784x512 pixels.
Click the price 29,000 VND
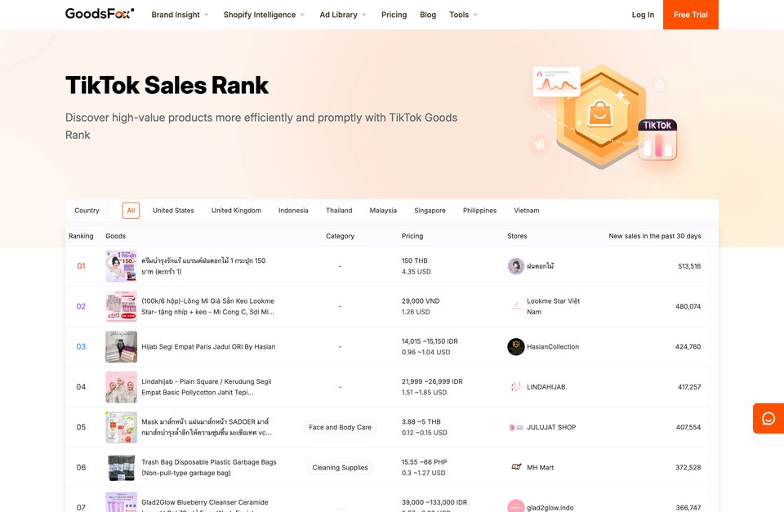(x=421, y=301)
